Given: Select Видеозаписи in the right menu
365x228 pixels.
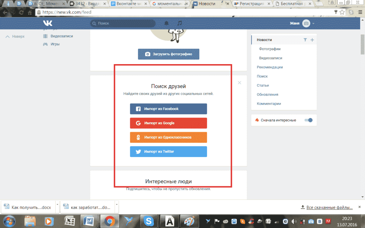Looking at the screenshot, I should pyautogui.click(x=271, y=58).
